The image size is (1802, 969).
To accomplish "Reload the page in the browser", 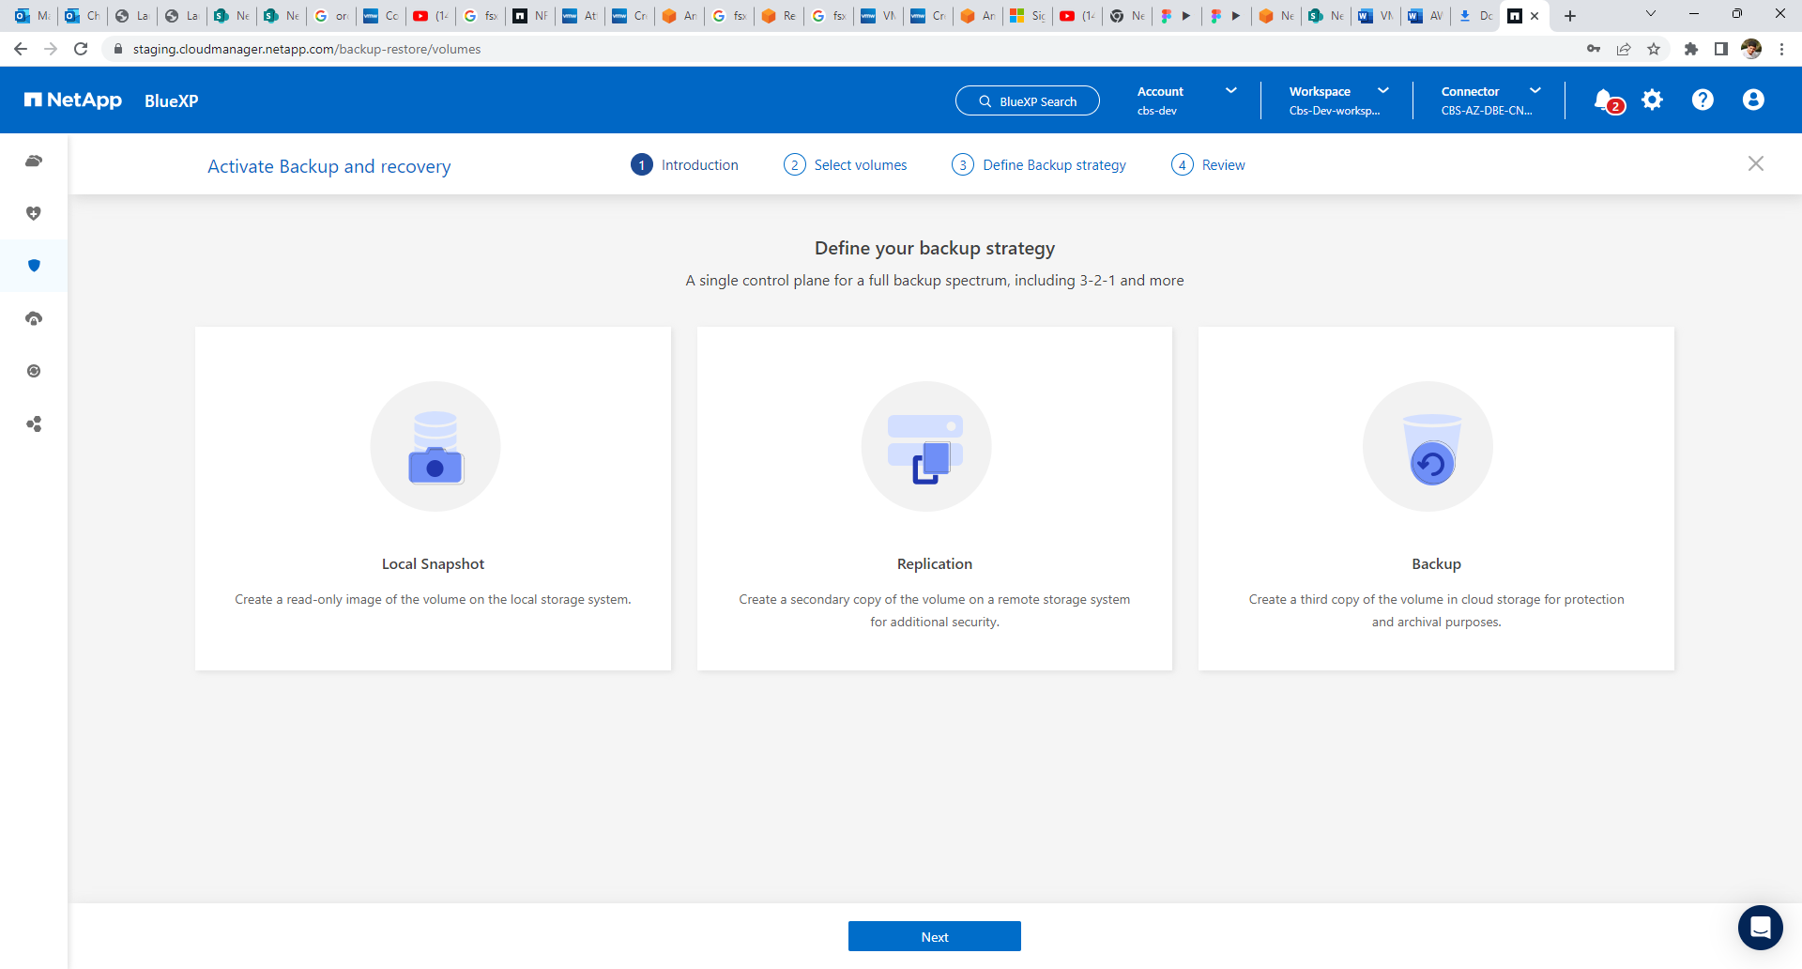I will click(81, 49).
